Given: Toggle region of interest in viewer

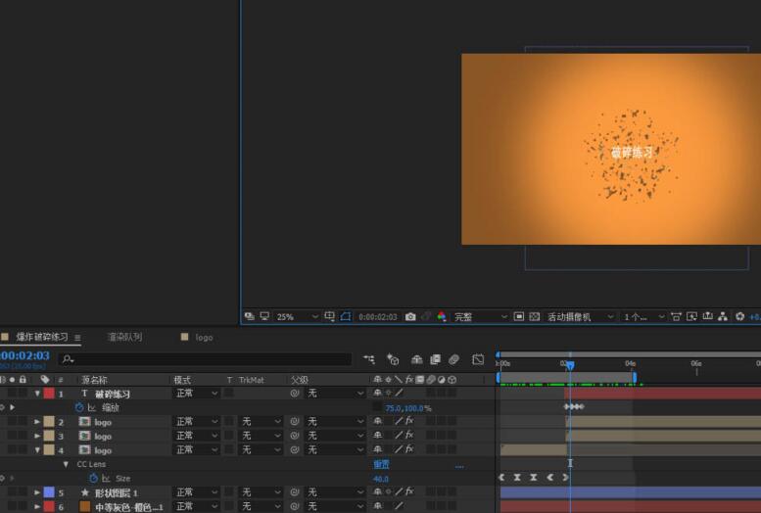Looking at the screenshot, I should tap(519, 317).
